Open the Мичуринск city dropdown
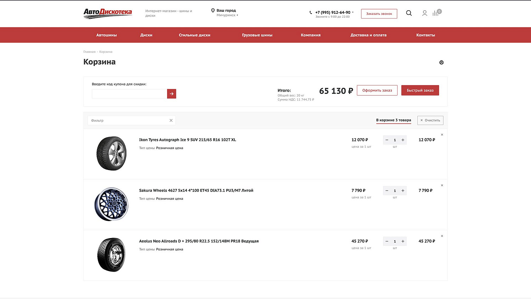The width and height of the screenshot is (531, 299). click(x=227, y=15)
